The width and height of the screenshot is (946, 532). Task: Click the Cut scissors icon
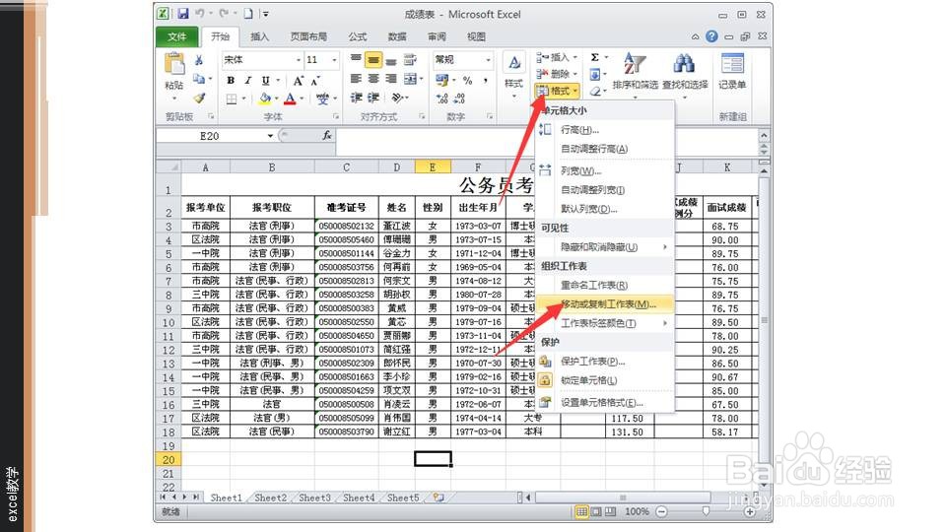199,60
